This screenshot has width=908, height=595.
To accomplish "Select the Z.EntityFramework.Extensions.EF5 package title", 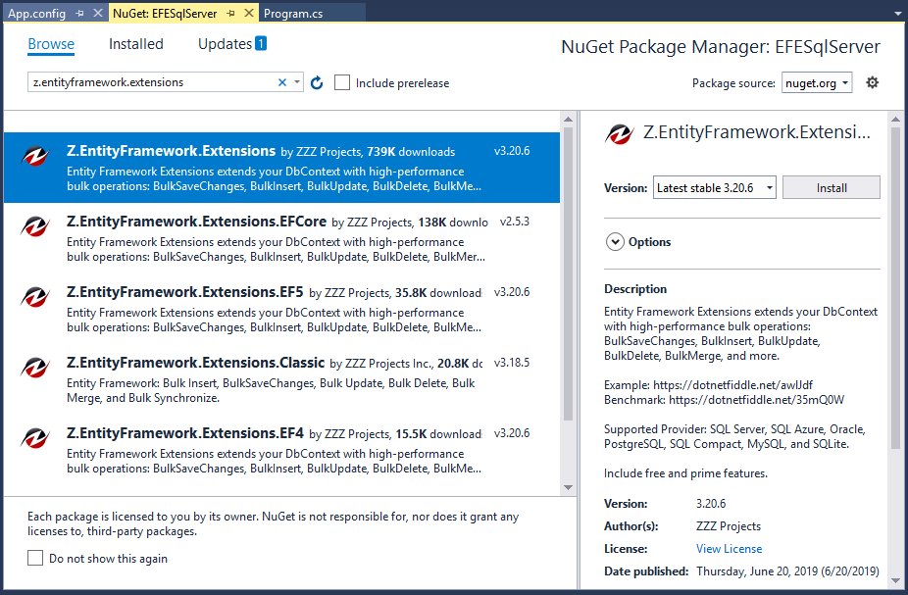I will click(x=184, y=292).
